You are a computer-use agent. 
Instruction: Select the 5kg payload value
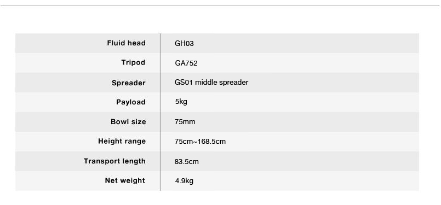click(x=181, y=102)
